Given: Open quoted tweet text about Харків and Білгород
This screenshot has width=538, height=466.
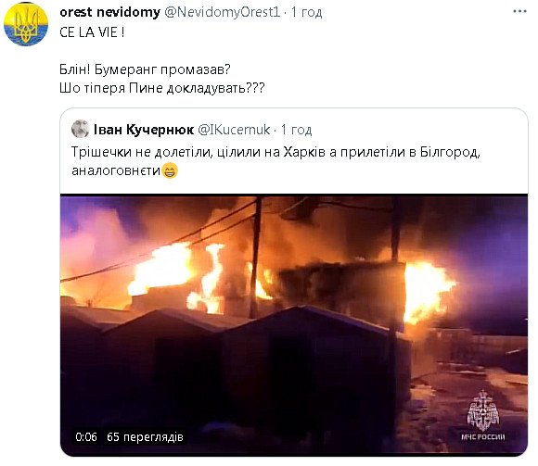Looking at the screenshot, I should click(x=275, y=161).
